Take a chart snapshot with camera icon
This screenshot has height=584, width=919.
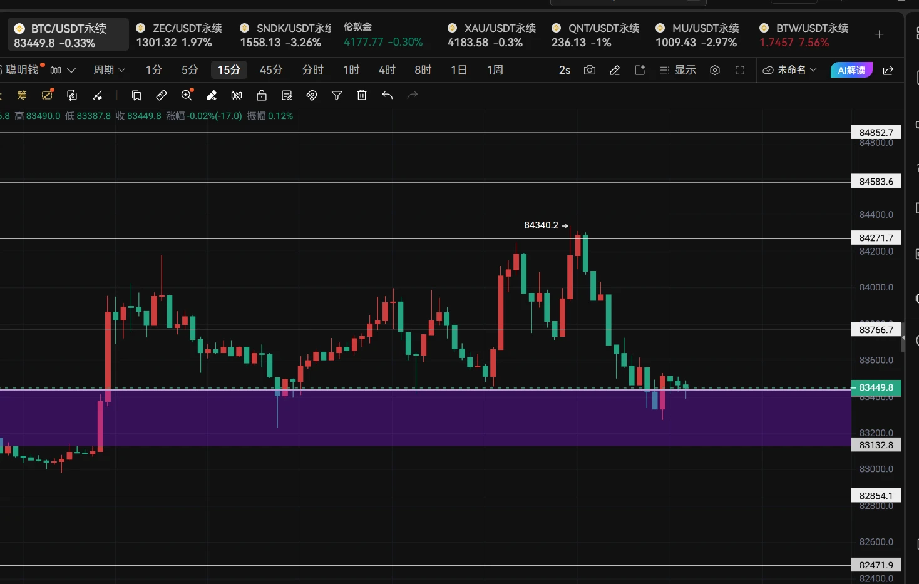(589, 70)
